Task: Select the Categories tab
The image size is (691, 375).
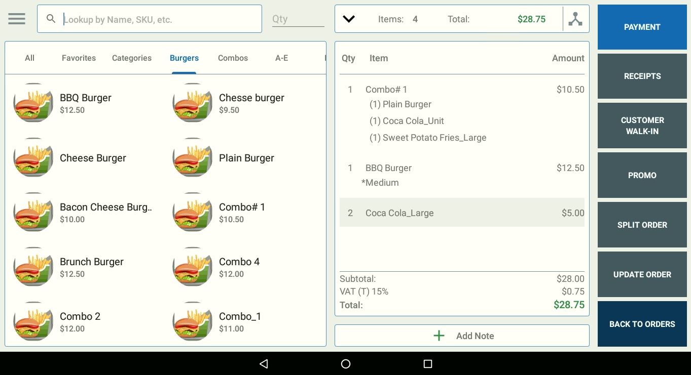Action: point(132,58)
